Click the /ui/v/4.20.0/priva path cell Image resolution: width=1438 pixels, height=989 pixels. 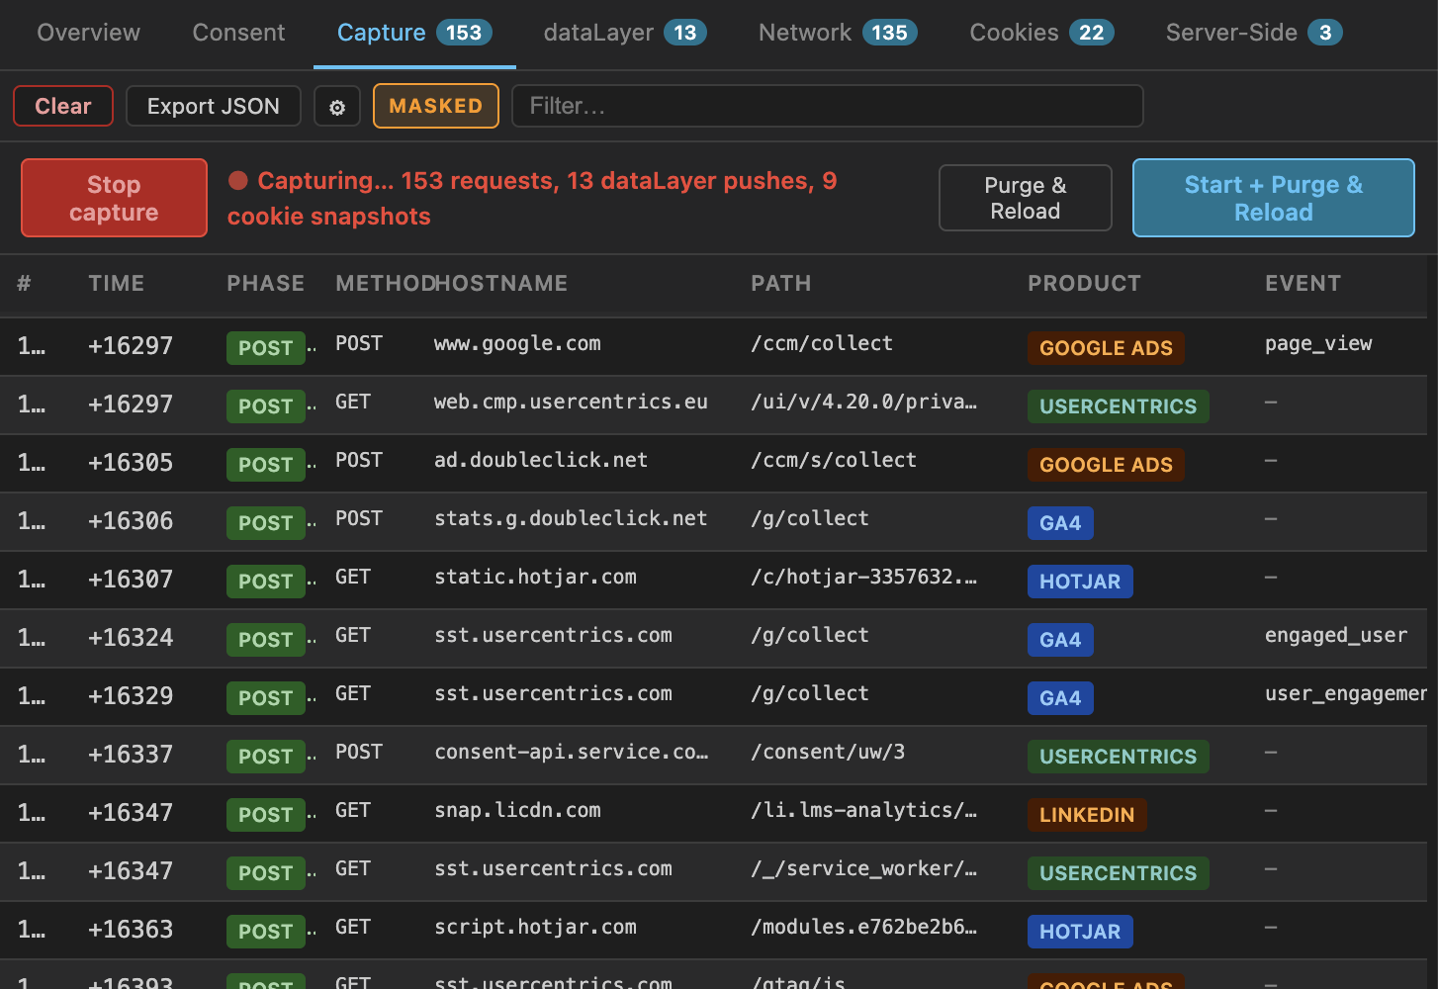coord(863,403)
